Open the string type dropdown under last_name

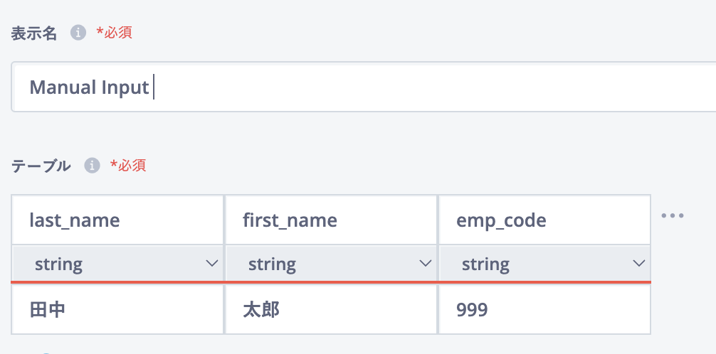[x=118, y=263]
